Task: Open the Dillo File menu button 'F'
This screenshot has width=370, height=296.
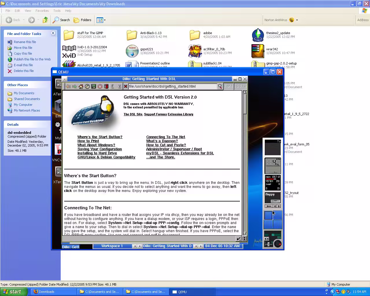Action: click(113, 86)
